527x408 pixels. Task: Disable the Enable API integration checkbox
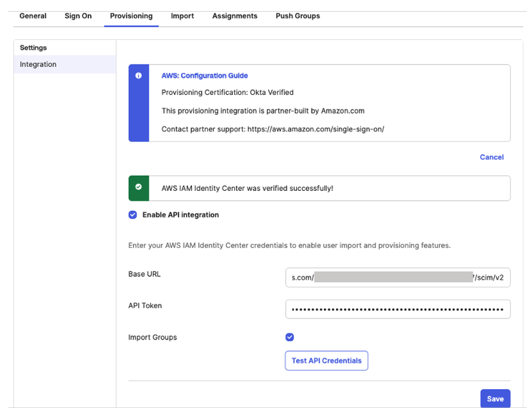pos(132,215)
